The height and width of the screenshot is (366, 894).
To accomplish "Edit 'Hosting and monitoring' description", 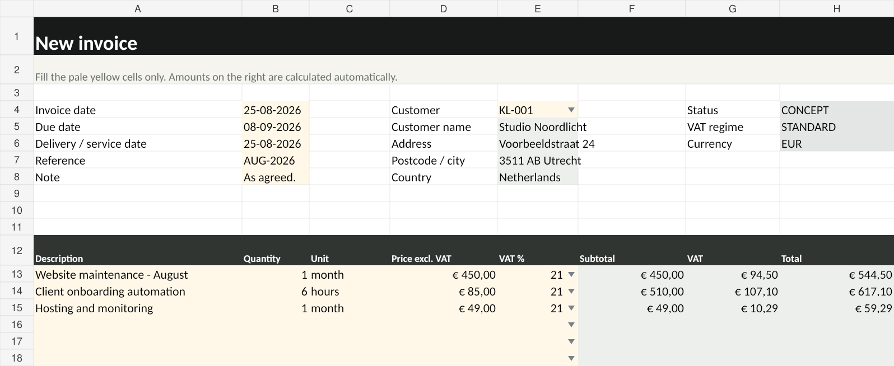I will pos(138,308).
